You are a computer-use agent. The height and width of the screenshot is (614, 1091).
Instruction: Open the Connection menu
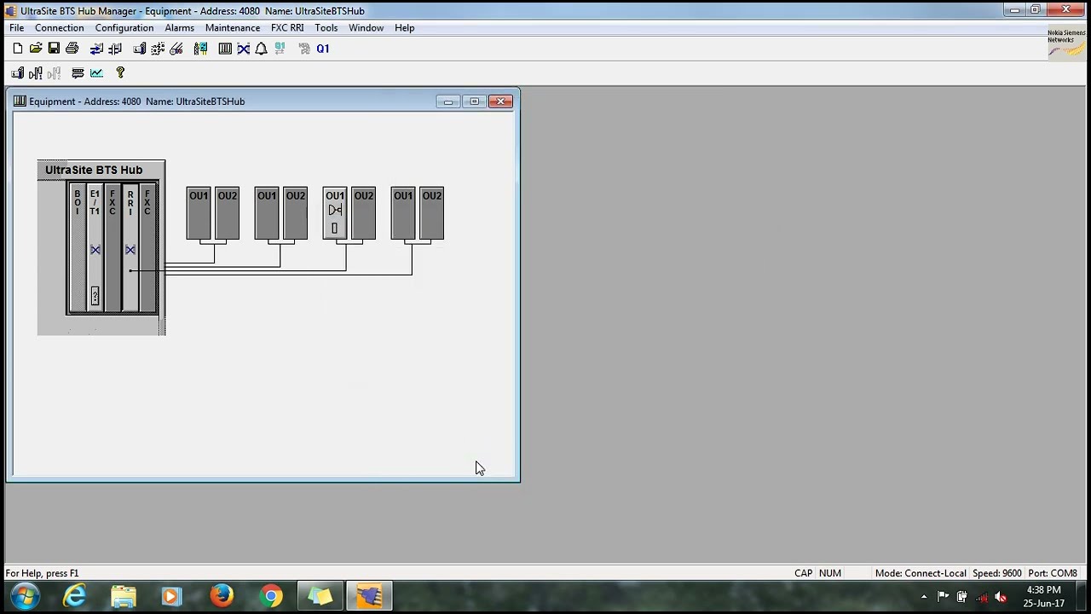(x=59, y=28)
